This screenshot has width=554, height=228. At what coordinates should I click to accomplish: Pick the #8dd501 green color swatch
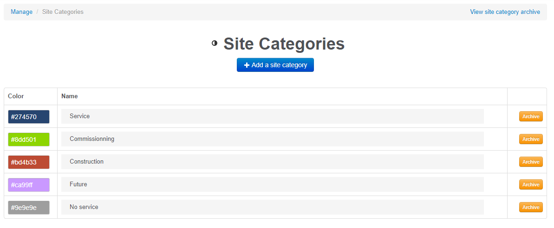coord(29,139)
